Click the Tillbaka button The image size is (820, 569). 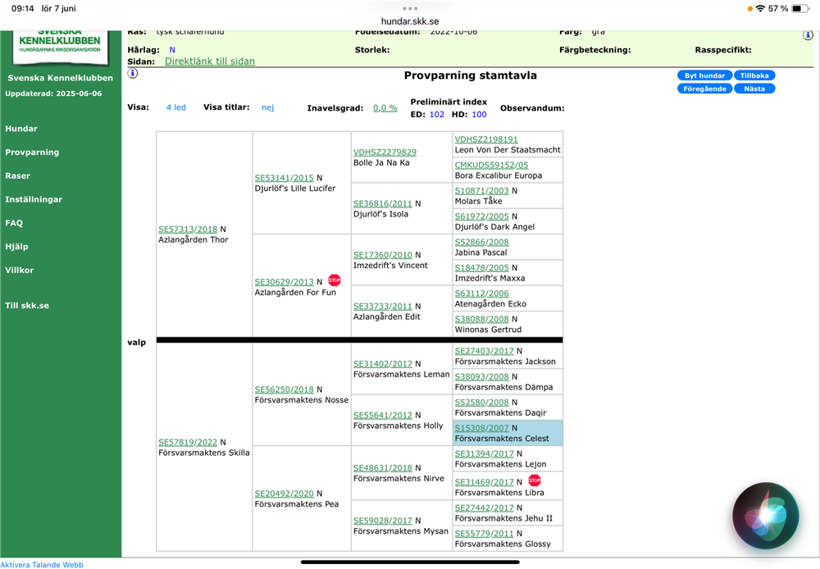(754, 75)
